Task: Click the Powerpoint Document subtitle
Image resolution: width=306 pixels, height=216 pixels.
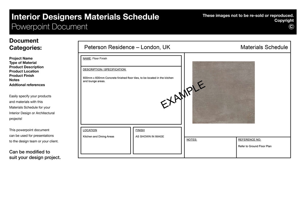Action: pos(49,27)
